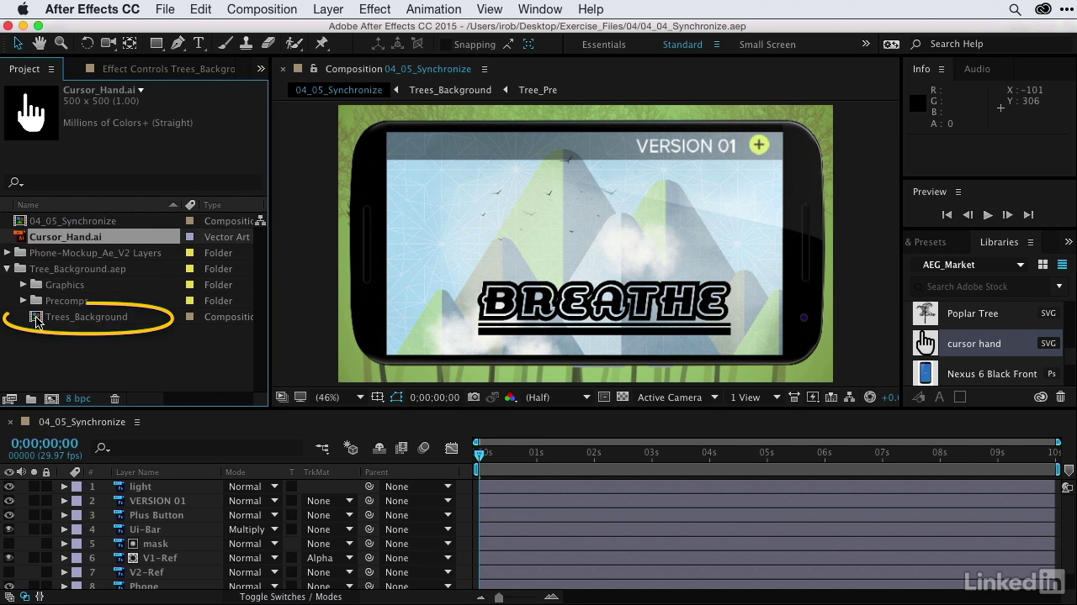Open the Animation menu
Viewport: 1077px width, 605px height.
click(433, 9)
